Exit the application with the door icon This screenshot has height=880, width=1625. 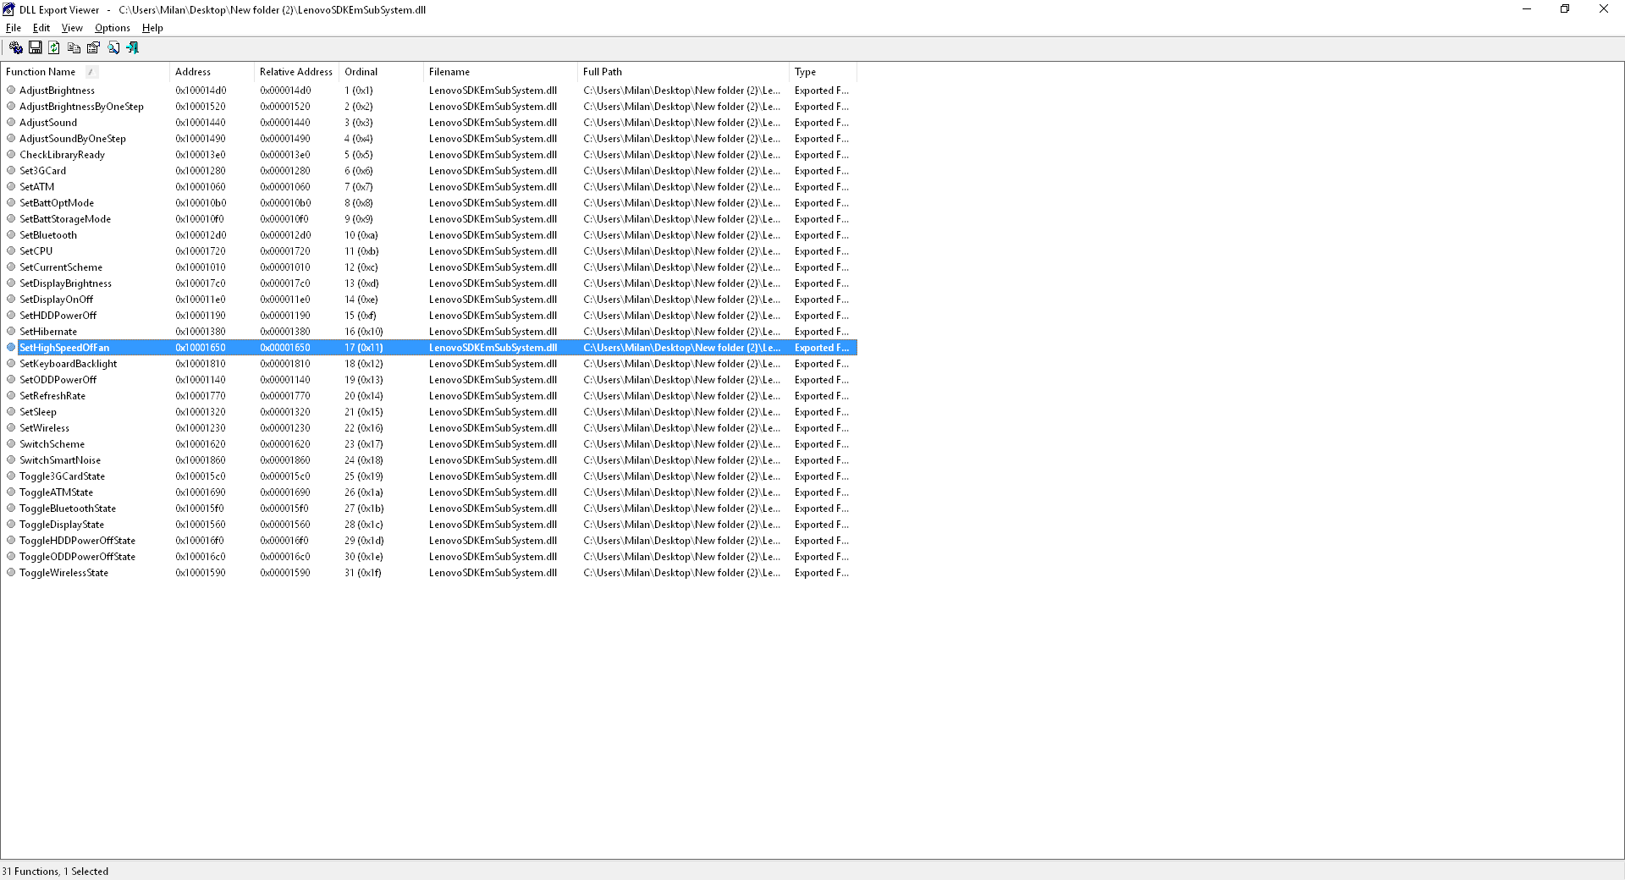133,48
